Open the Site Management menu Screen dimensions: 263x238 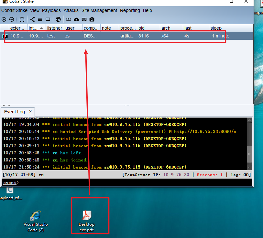[99, 10]
